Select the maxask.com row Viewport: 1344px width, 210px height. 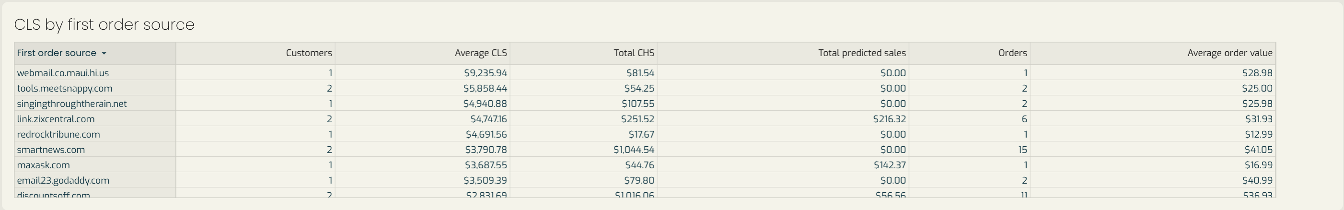(x=645, y=164)
